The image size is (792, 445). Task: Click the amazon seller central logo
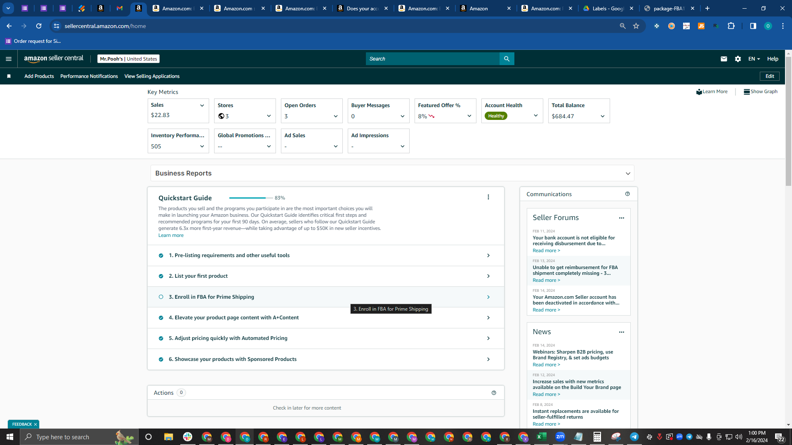[x=54, y=59]
